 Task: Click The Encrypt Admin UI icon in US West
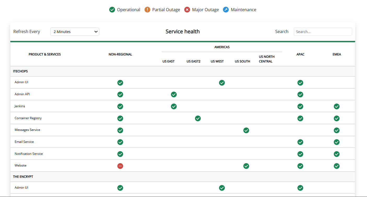point(222,188)
